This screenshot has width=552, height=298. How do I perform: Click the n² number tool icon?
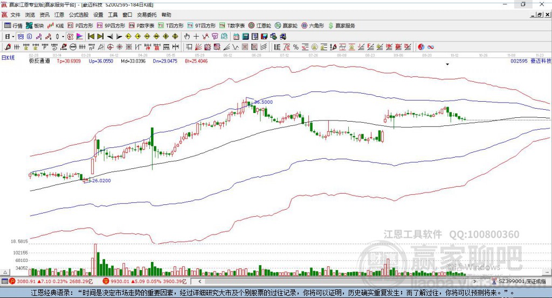(92, 47)
